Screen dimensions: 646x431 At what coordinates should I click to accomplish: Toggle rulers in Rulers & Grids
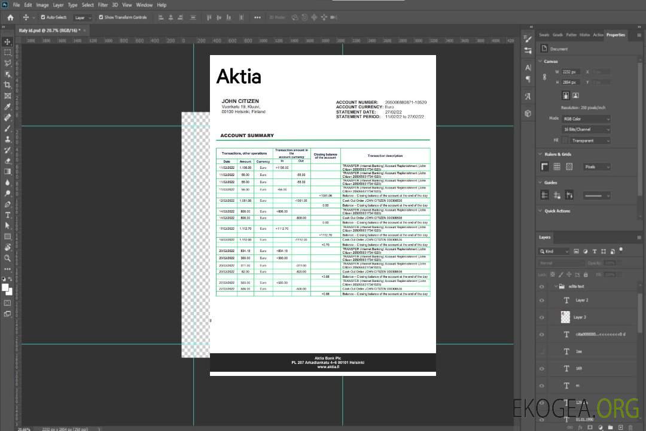coord(545,166)
